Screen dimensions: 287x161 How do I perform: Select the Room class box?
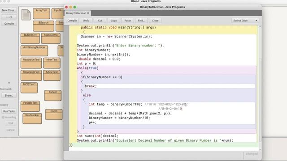click(54, 114)
